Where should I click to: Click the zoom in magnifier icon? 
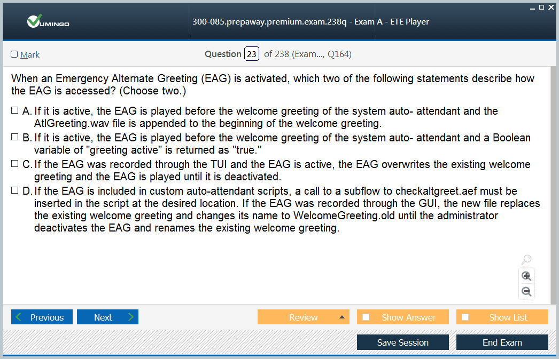[526, 276]
